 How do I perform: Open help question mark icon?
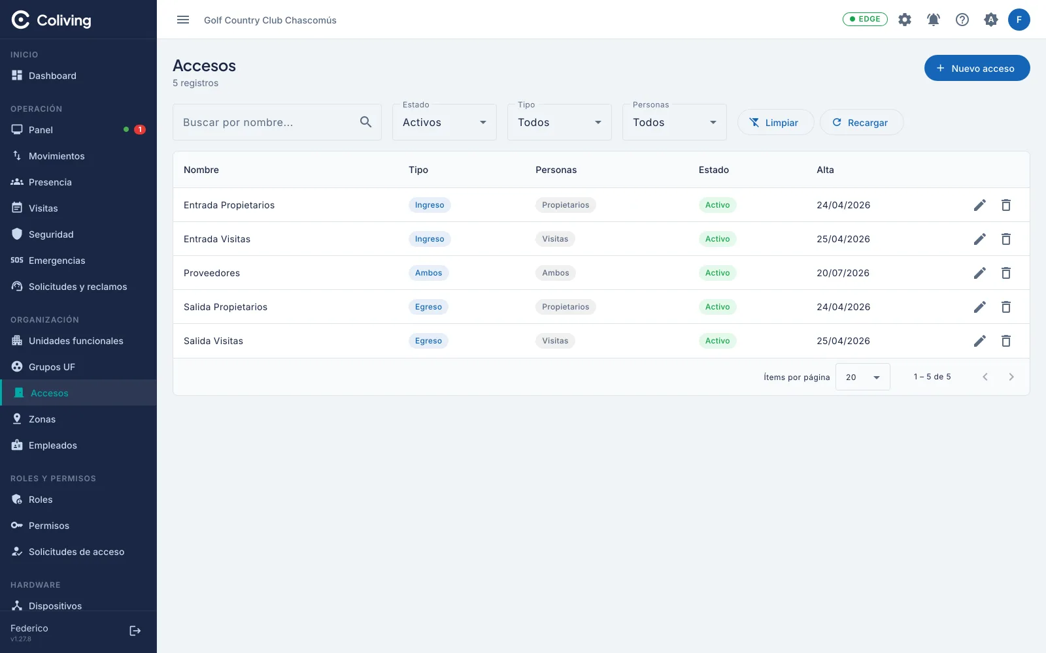pos(962,20)
